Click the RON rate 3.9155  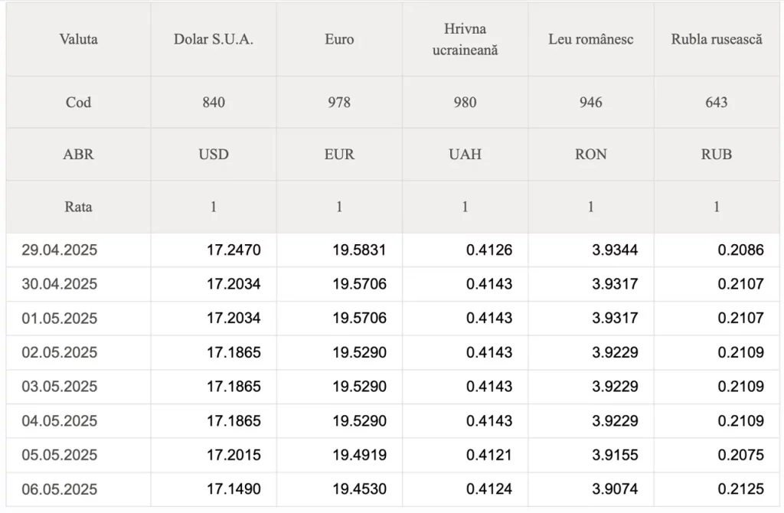pos(615,455)
